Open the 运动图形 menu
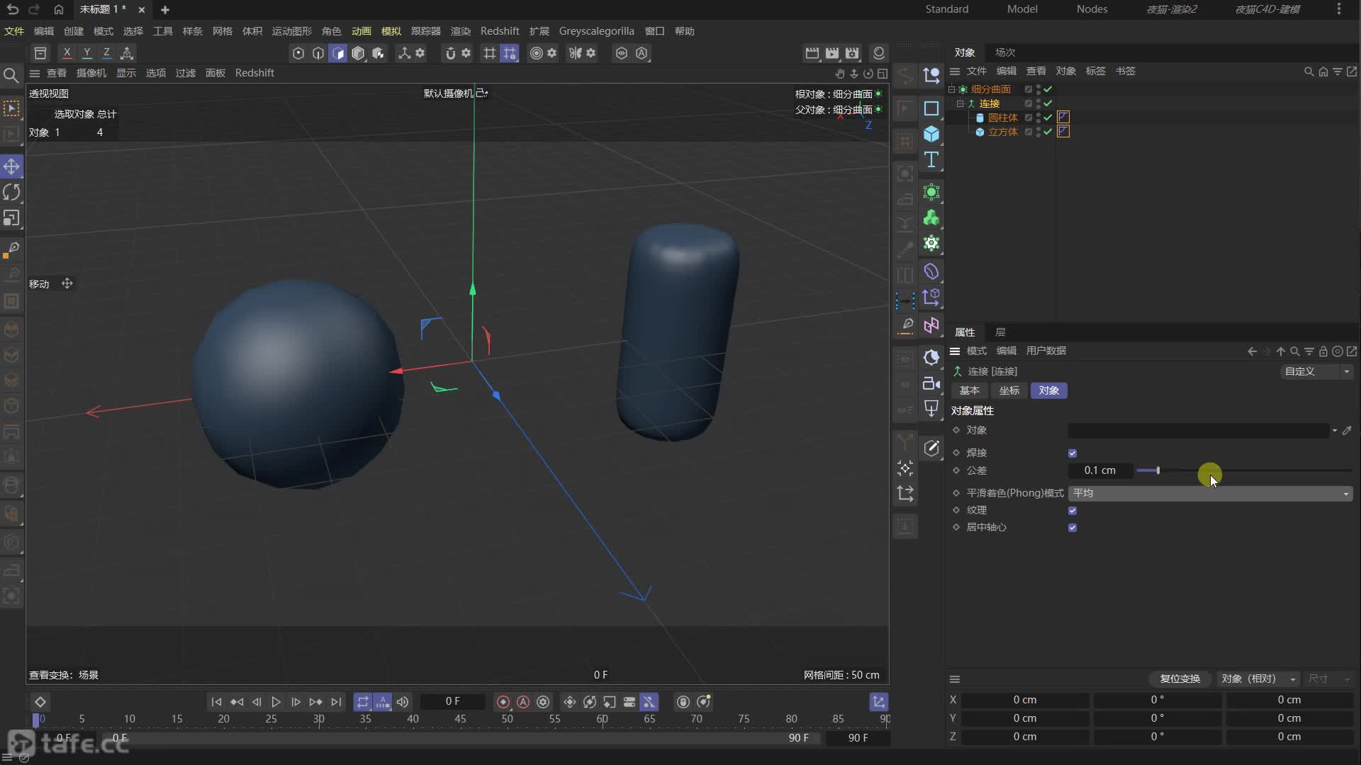The width and height of the screenshot is (1361, 765). [291, 31]
